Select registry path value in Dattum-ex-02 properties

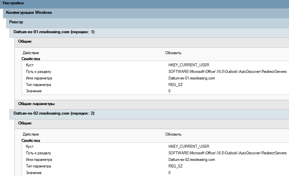tap(228, 153)
